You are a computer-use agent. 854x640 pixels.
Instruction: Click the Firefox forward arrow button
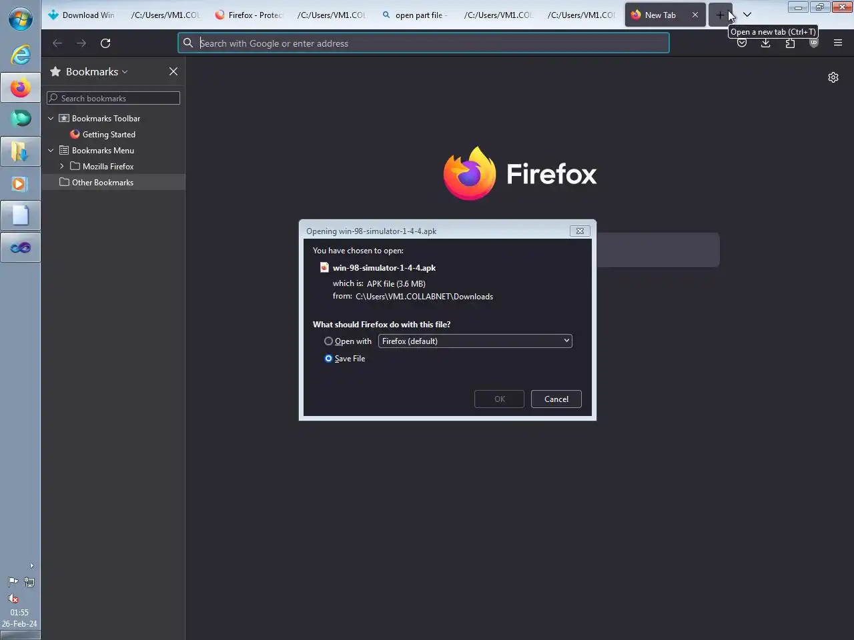tap(81, 43)
